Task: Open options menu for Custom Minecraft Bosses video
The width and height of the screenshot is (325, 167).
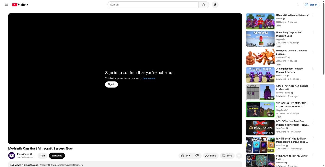Action: tap(313, 51)
